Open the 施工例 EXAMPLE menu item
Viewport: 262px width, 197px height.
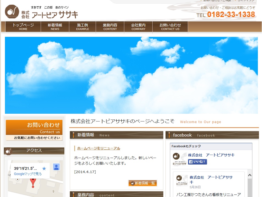pyautogui.click(x=82, y=27)
